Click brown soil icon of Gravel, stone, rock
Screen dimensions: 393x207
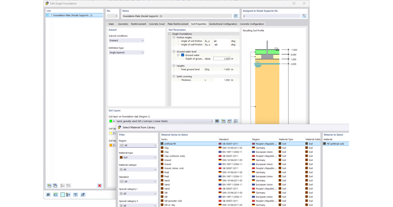(162, 168)
